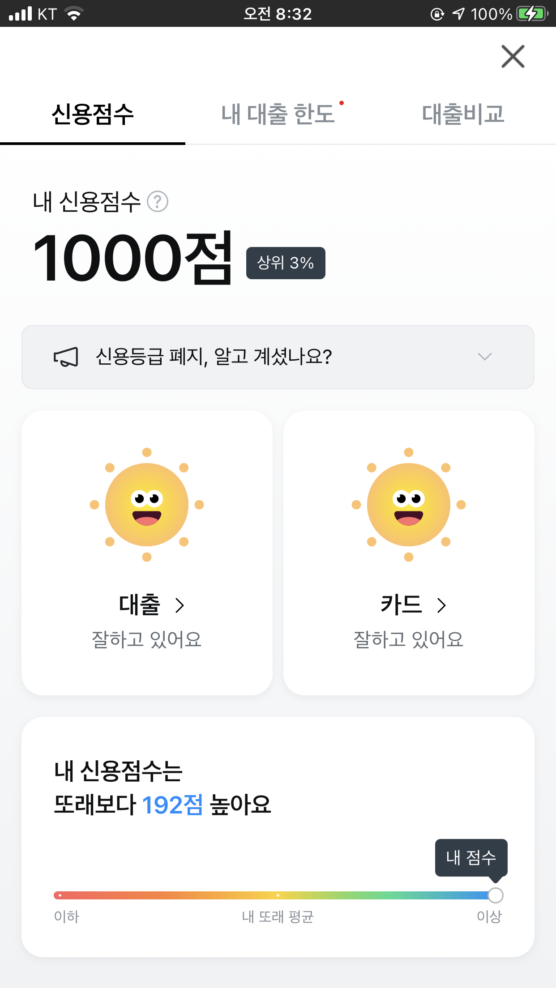
Task: Close the credit score screen with X
Action: 513,56
